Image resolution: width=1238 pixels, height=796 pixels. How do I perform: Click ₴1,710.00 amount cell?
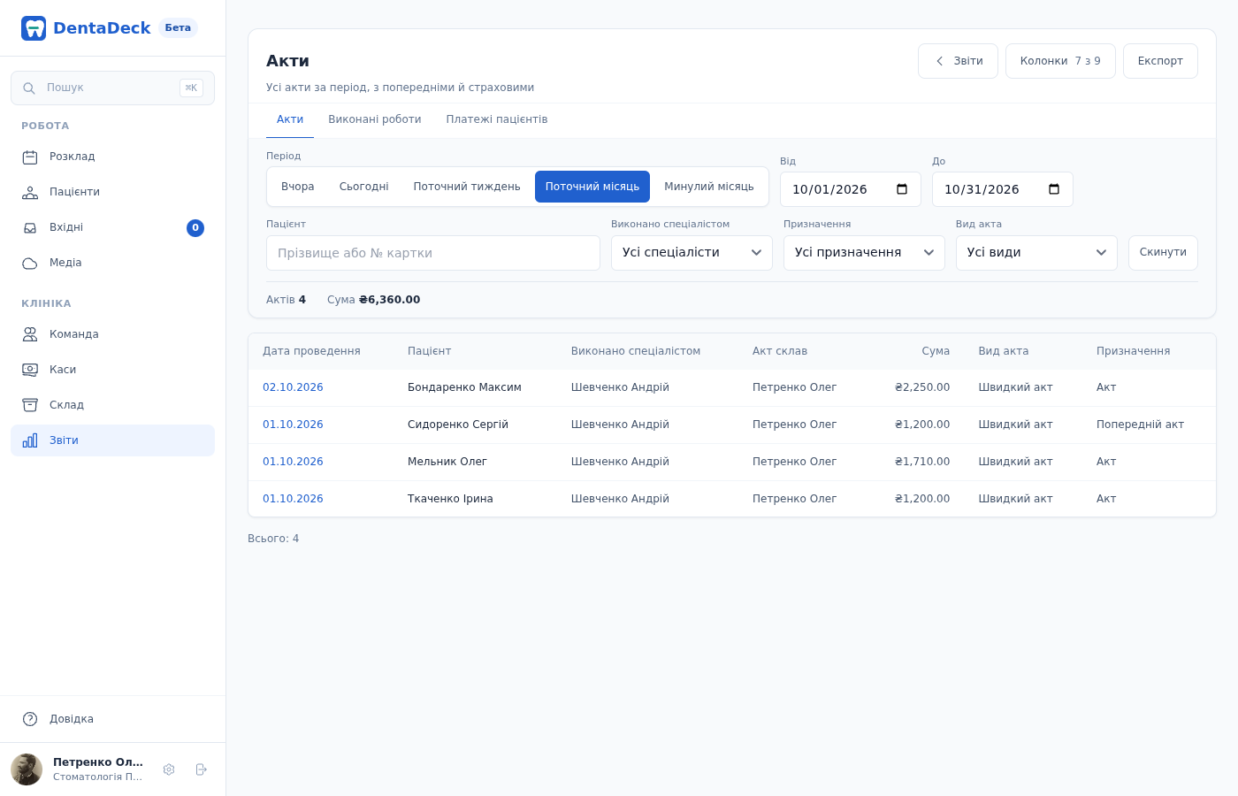click(x=922, y=462)
